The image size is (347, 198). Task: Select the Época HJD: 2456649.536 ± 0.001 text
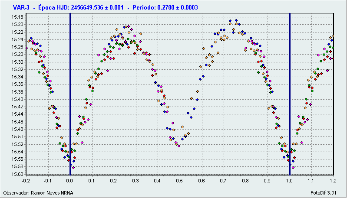pyautogui.click(x=81, y=7)
